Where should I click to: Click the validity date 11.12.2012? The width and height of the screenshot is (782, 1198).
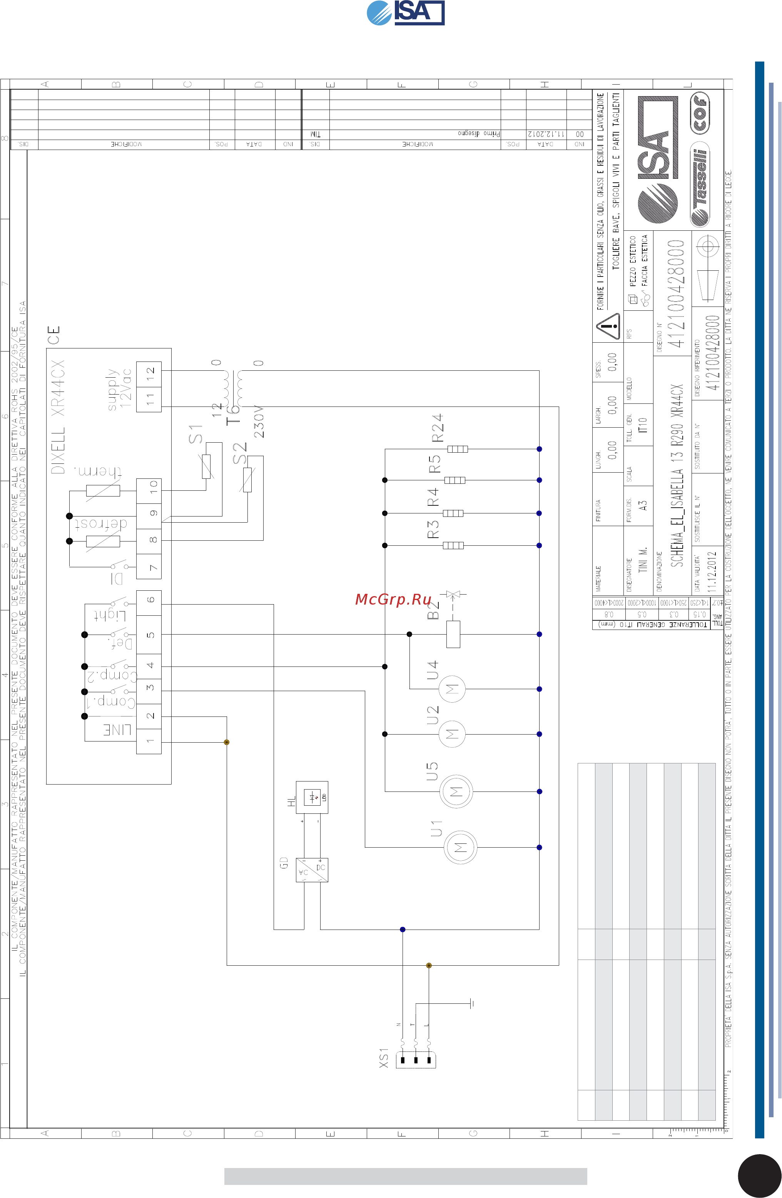712,572
